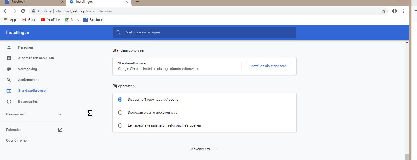Click the back navigation arrow
The width and height of the screenshot is (417, 160).
[6, 11]
